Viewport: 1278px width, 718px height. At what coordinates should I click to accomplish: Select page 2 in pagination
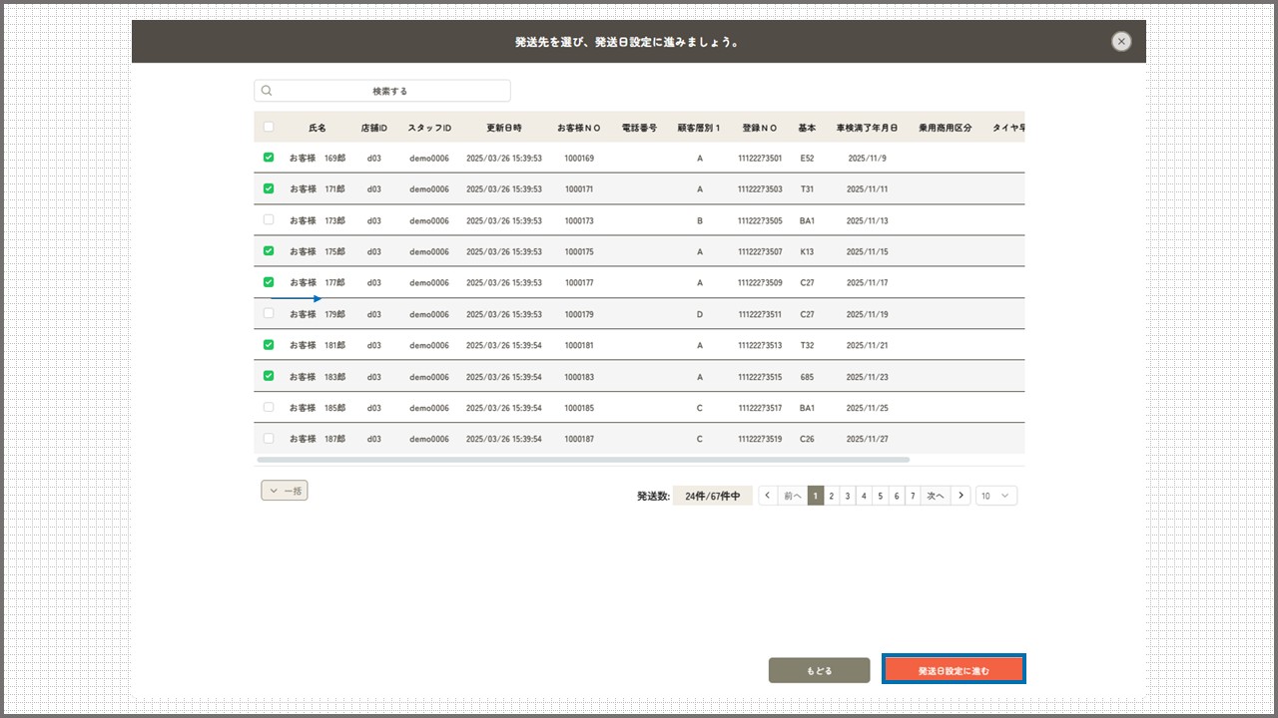832,496
